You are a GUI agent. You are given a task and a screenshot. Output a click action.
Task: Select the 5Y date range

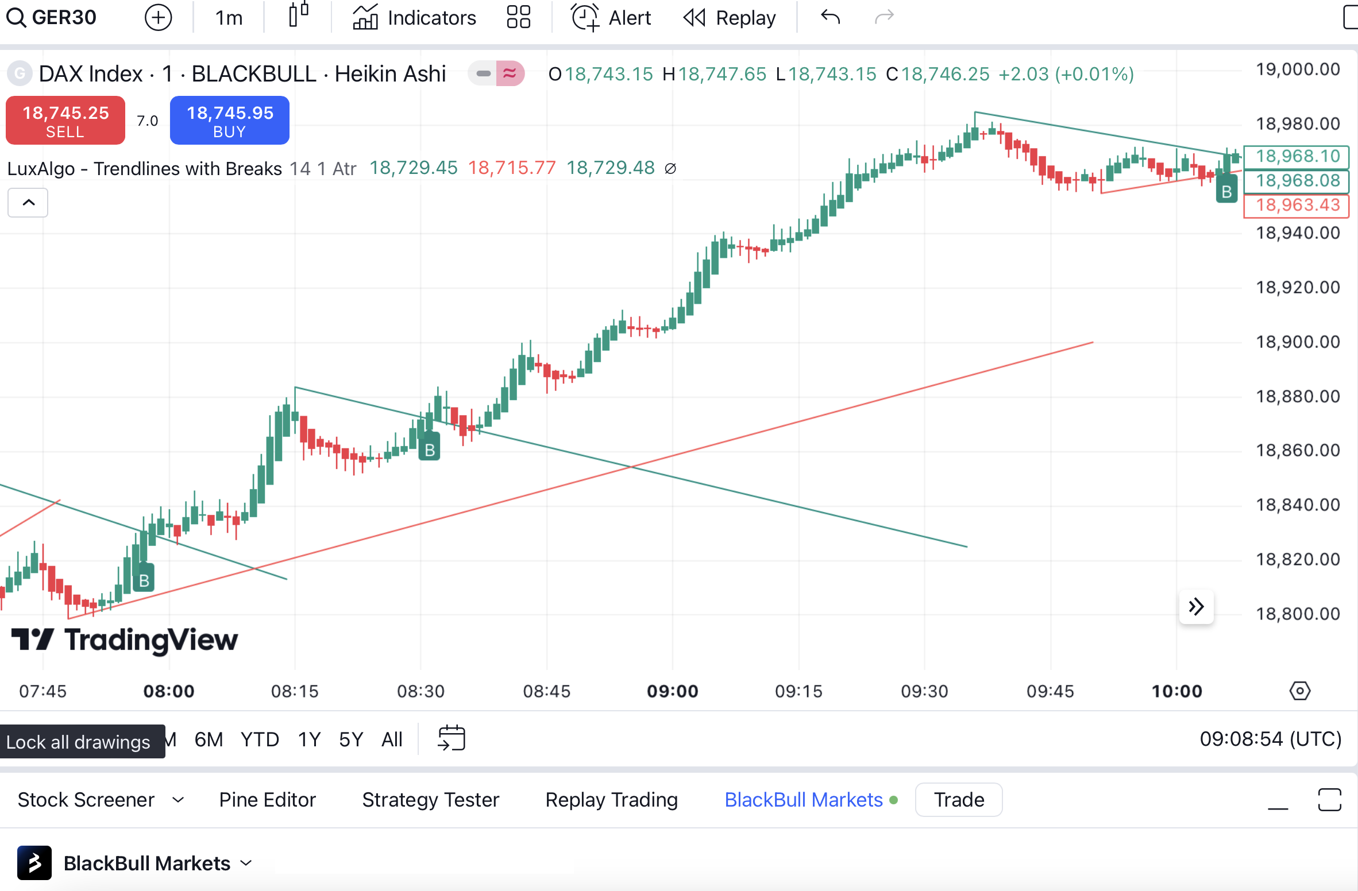tap(351, 739)
